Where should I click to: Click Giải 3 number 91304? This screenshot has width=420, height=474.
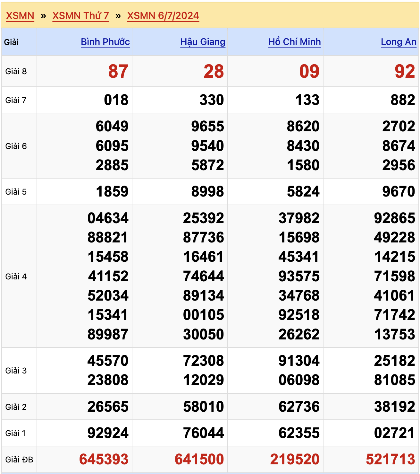pyautogui.click(x=299, y=361)
